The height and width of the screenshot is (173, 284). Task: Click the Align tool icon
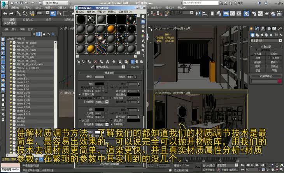(x=205, y=13)
